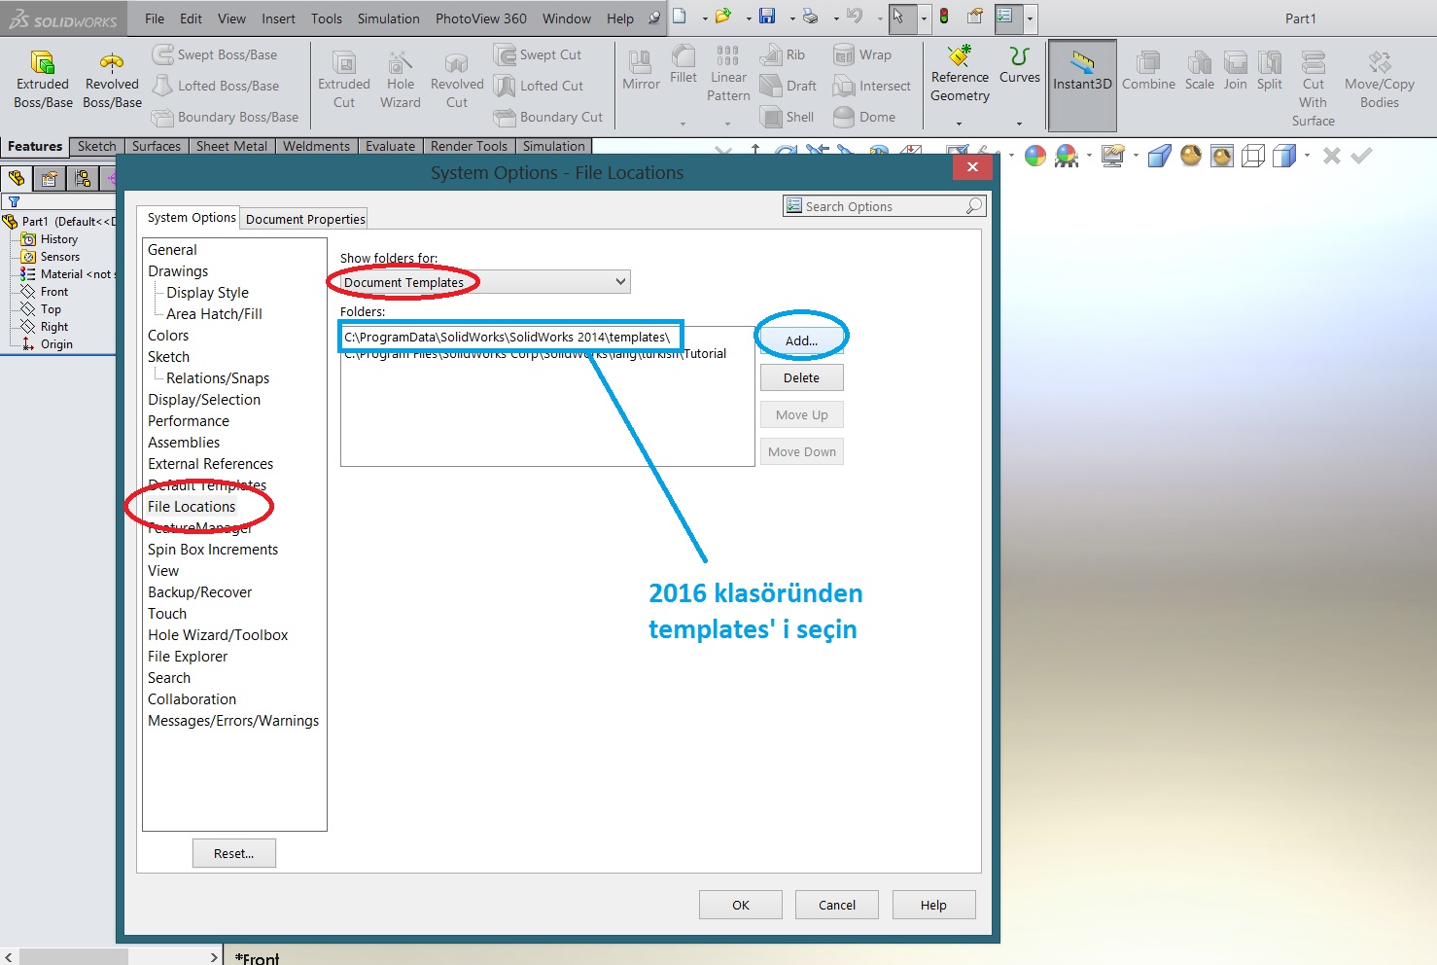Image resolution: width=1437 pixels, height=965 pixels.
Task: Click the Linear Pattern tool
Action: point(728,73)
